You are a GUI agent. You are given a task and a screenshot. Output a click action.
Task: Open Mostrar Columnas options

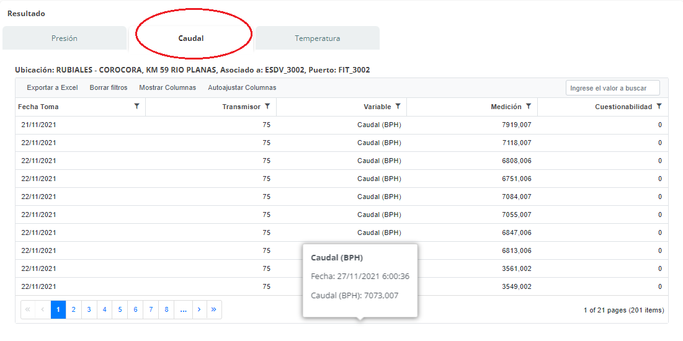[x=167, y=88]
